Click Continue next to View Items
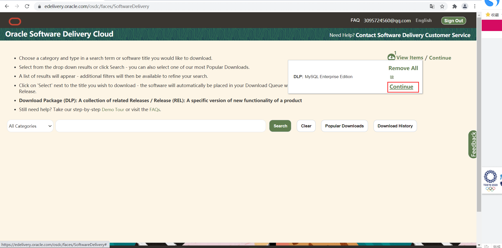The width and height of the screenshot is (502, 248). click(x=440, y=58)
